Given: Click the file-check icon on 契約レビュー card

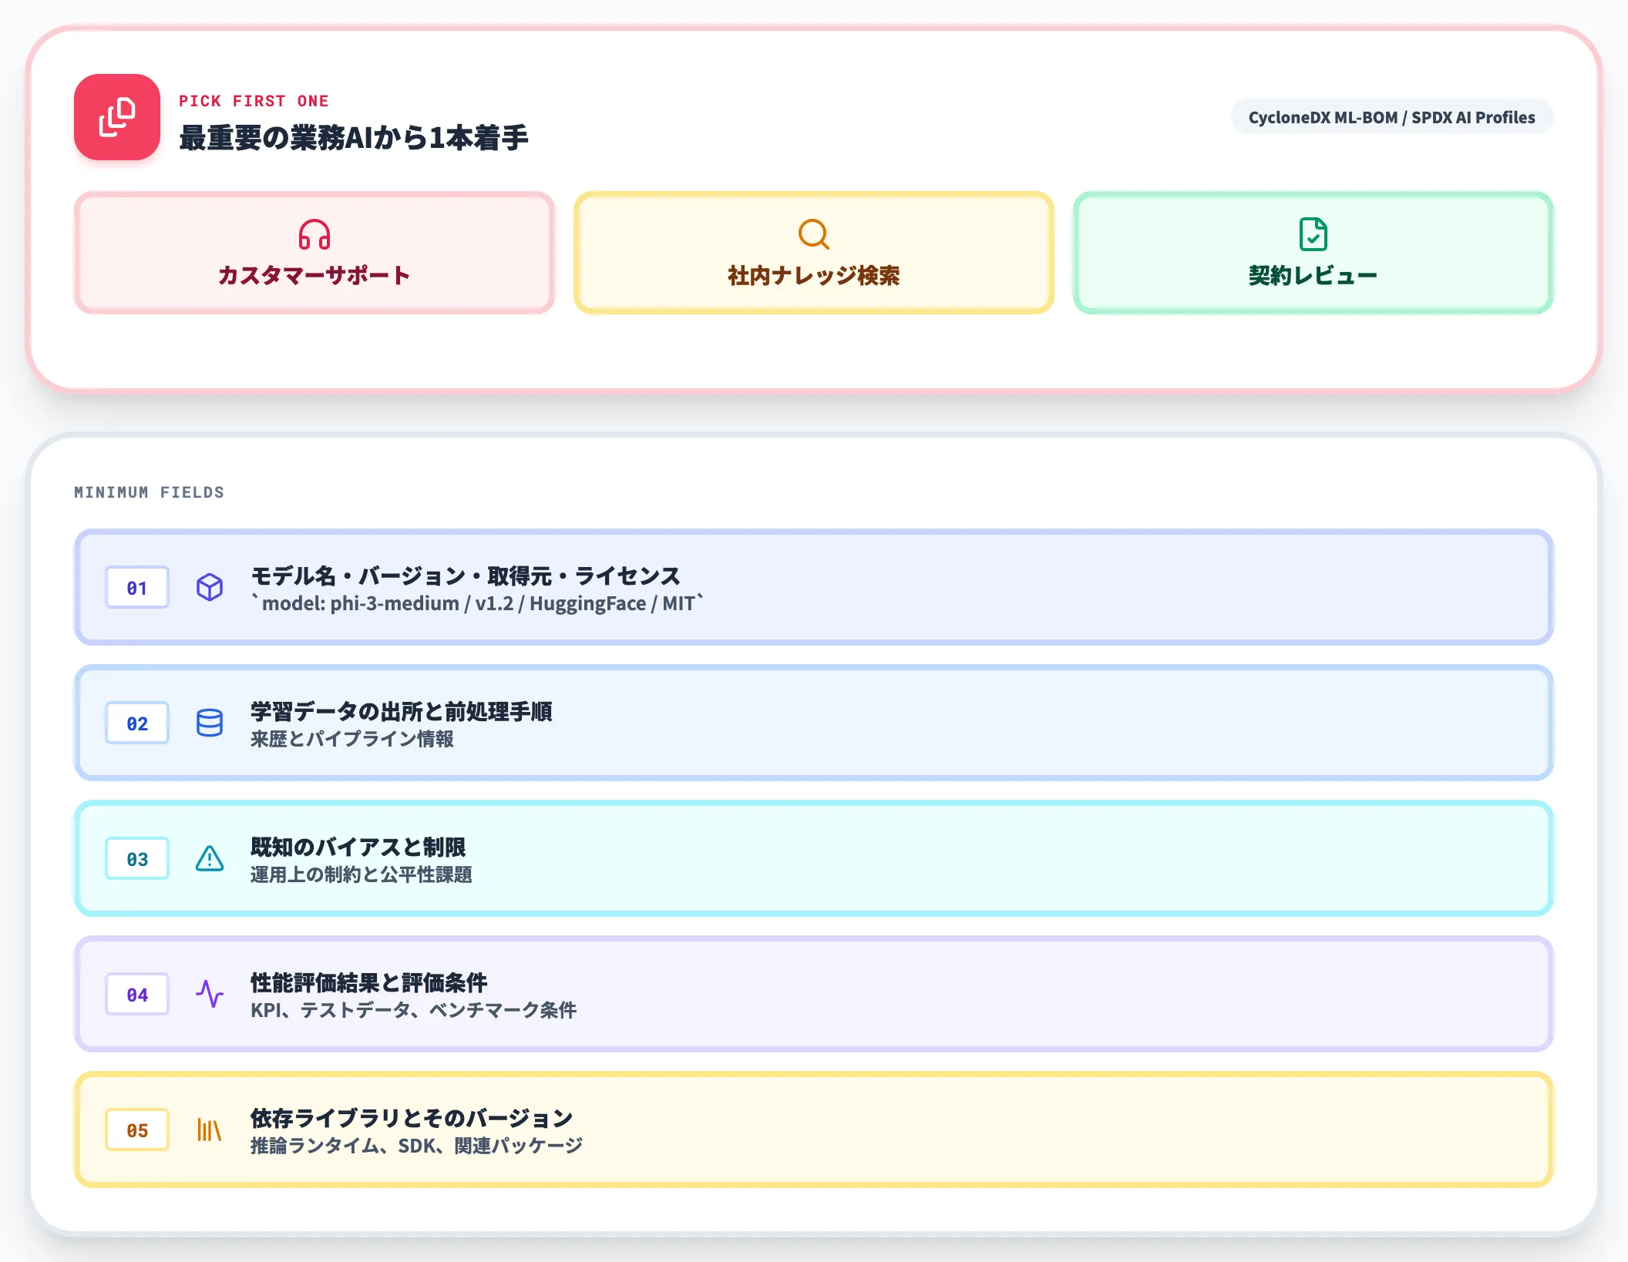Looking at the screenshot, I should 1313,234.
